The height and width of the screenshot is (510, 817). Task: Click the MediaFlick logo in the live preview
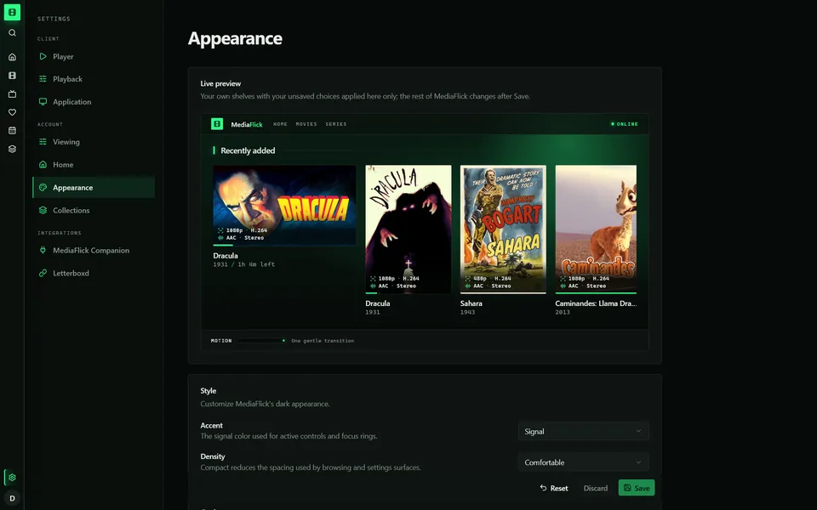click(217, 124)
